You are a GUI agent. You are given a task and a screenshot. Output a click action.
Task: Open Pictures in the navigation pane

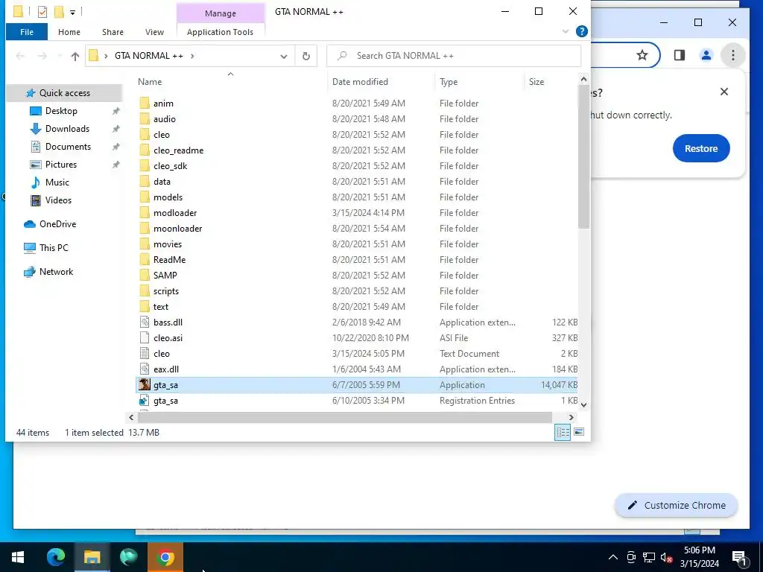click(x=61, y=165)
